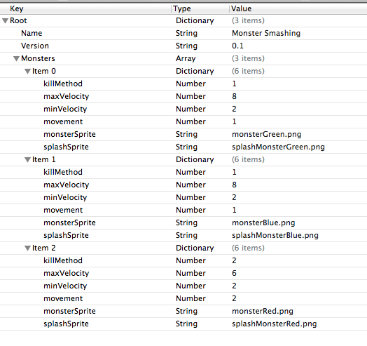Image resolution: width=367 pixels, height=346 pixels.
Task: Click the Key column header
Action: tap(85, 8)
